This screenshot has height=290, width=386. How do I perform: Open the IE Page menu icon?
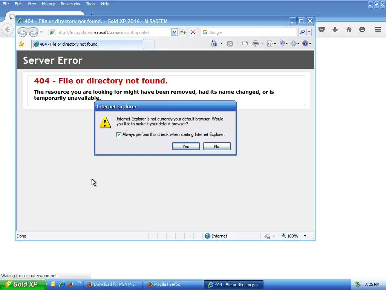pyautogui.click(x=271, y=44)
